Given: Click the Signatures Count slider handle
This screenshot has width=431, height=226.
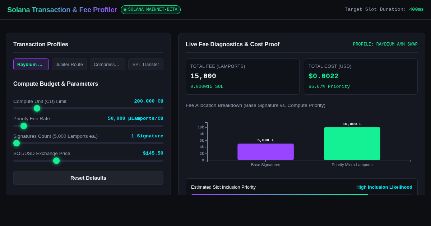Looking at the screenshot, I should click(17, 143).
